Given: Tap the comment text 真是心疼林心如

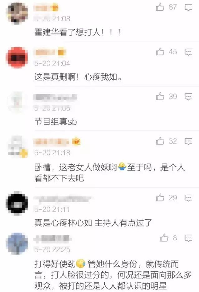Looking at the screenshot, I should [x=63, y=223].
